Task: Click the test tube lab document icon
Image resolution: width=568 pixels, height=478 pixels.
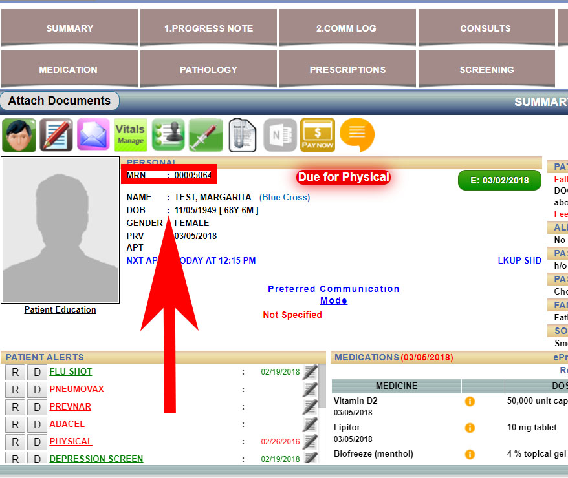Action: pos(243,135)
